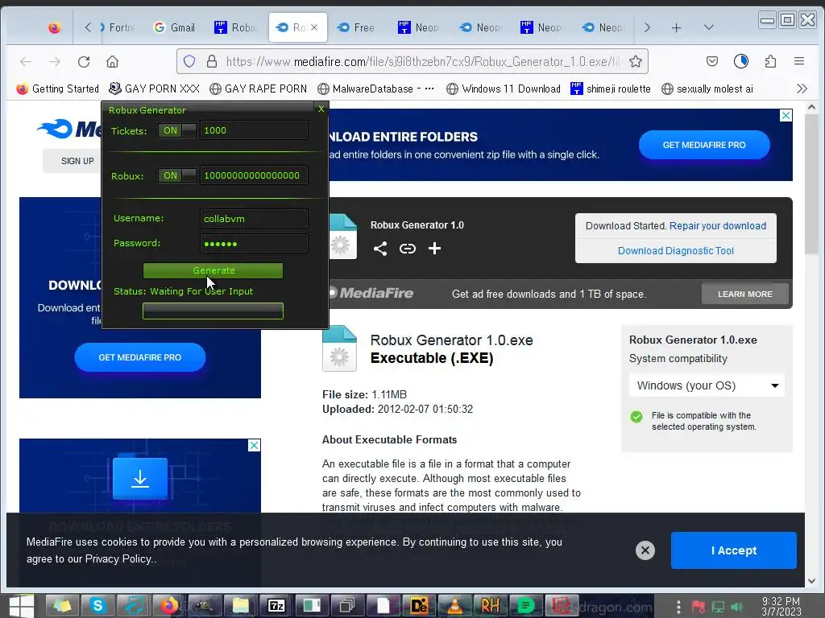The width and height of the screenshot is (825, 618).
Task: Bookmark this page with the star icon
Action: click(636, 61)
